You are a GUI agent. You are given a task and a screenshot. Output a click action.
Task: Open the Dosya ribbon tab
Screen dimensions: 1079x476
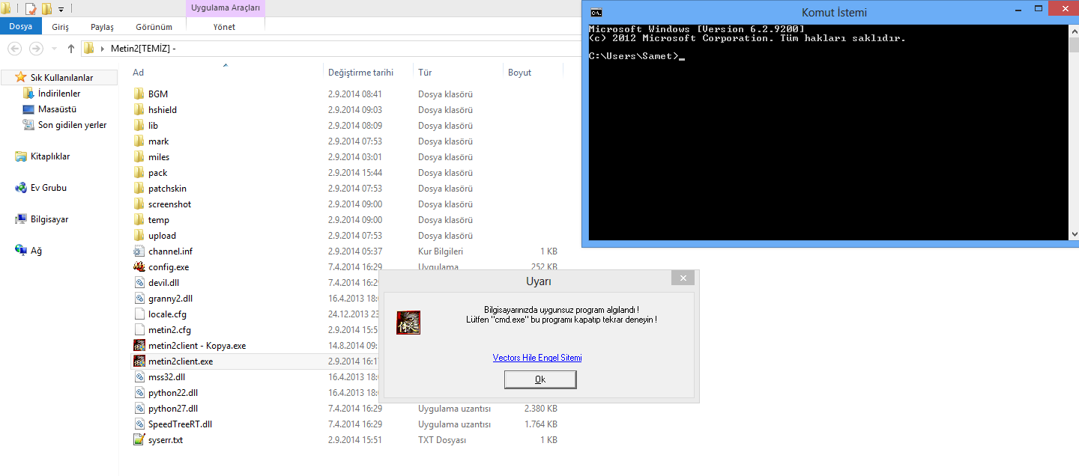point(21,26)
